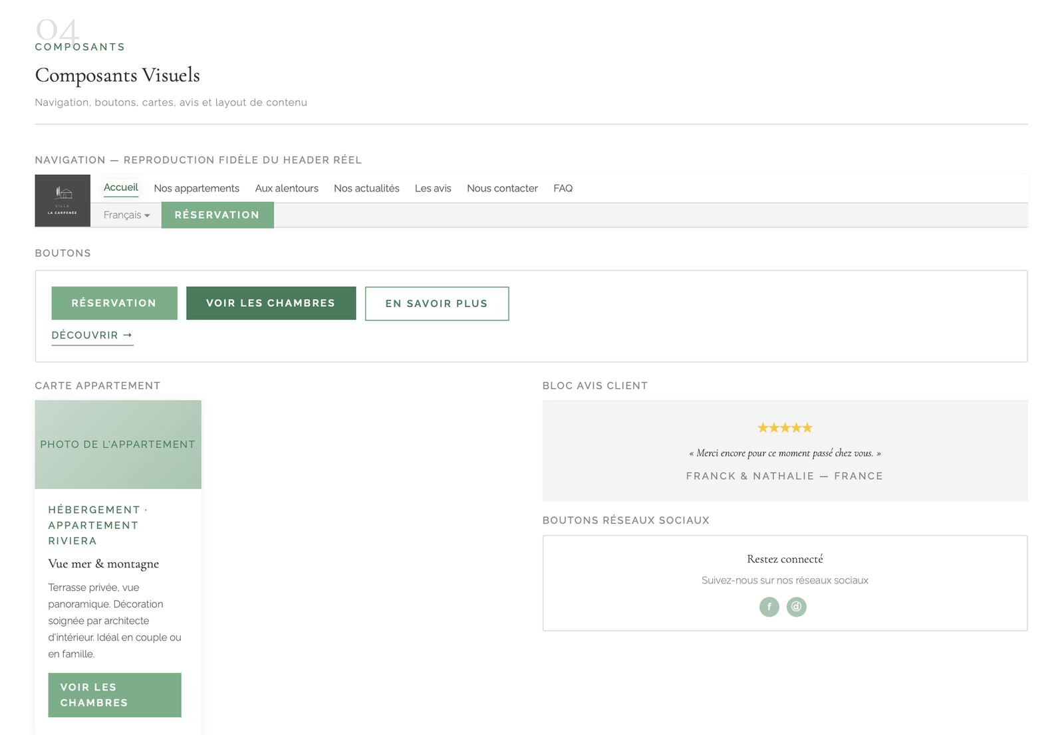Open the FAQ menu item
This screenshot has height=735, width=1064.
pos(563,189)
